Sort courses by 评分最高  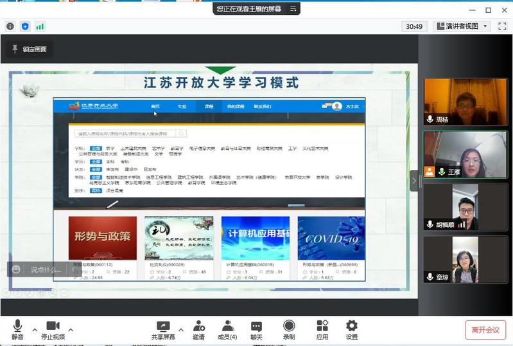114,191
